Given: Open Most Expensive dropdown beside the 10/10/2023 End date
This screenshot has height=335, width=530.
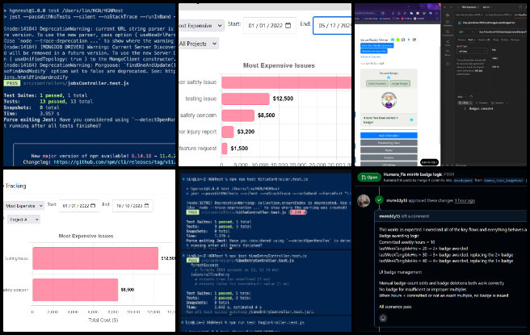Looking at the screenshot, I should click(x=24, y=206).
